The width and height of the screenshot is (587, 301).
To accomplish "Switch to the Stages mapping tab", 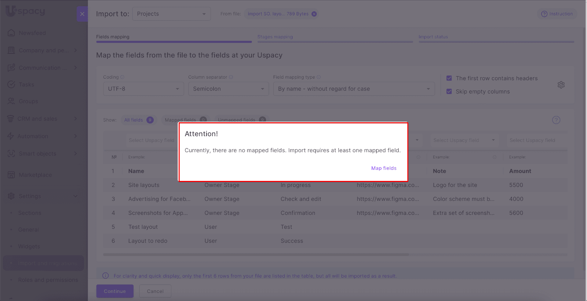I will tap(275, 37).
